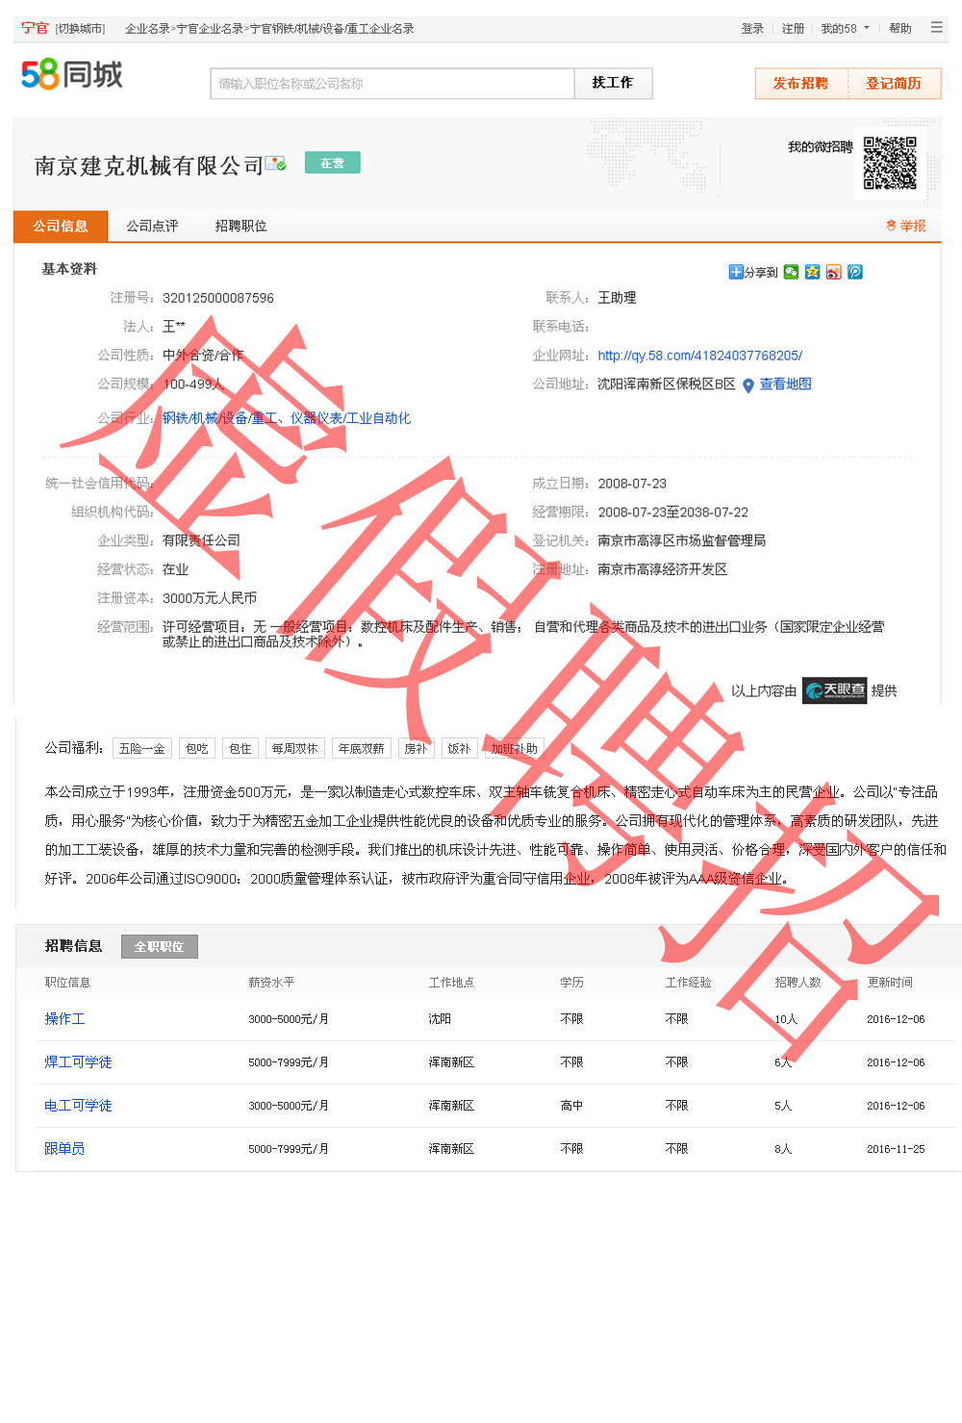
Task: Click the 58同城 logo
Action: pos(72,74)
